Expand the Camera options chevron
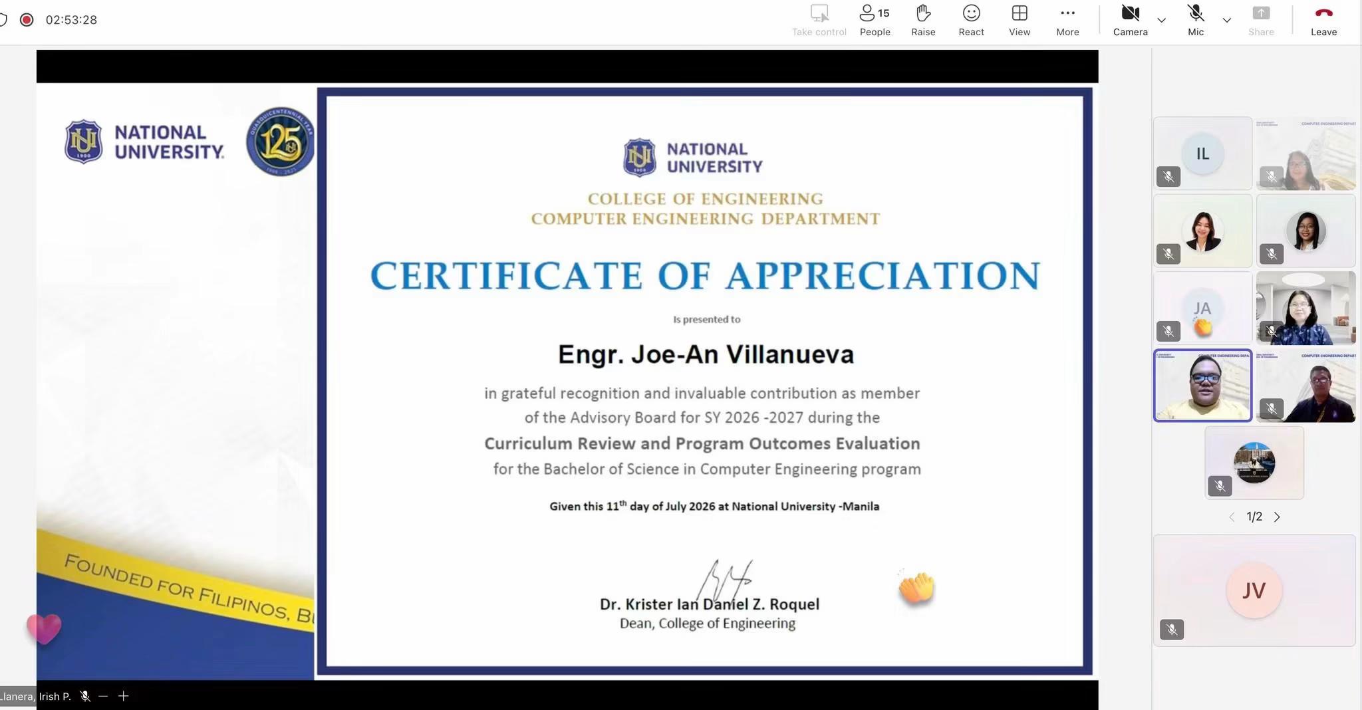This screenshot has height=710, width=1362. pos(1162,20)
